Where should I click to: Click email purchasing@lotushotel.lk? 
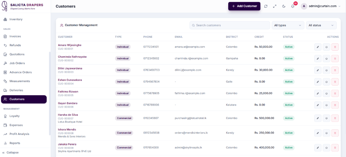pyautogui.click(x=190, y=118)
